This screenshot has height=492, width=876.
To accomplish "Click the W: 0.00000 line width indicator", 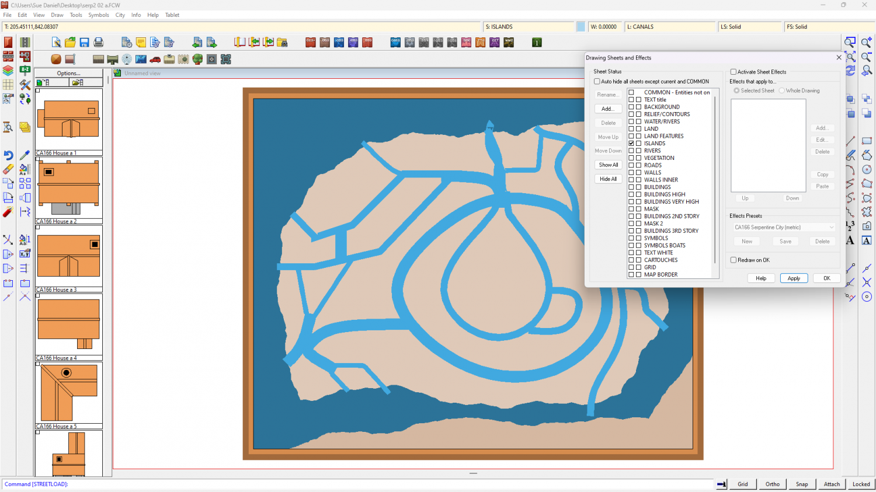I will click(x=605, y=27).
